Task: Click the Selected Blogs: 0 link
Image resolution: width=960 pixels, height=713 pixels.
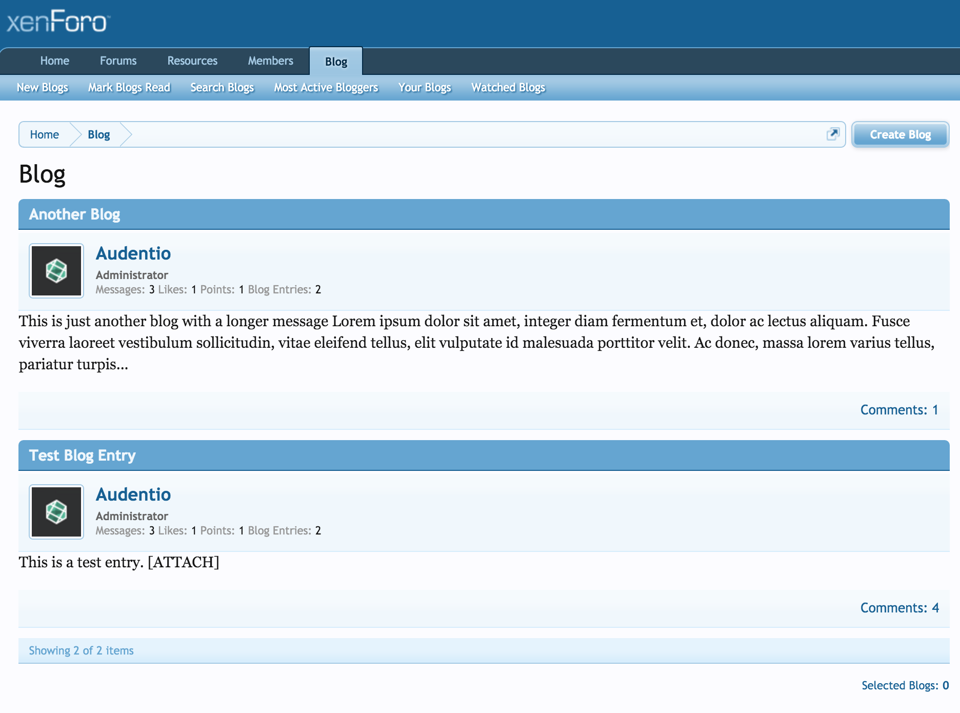Action: [905, 685]
